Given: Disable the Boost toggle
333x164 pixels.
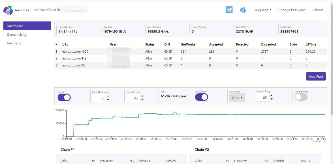Looking at the screenshot, I should tap(64, 97).
